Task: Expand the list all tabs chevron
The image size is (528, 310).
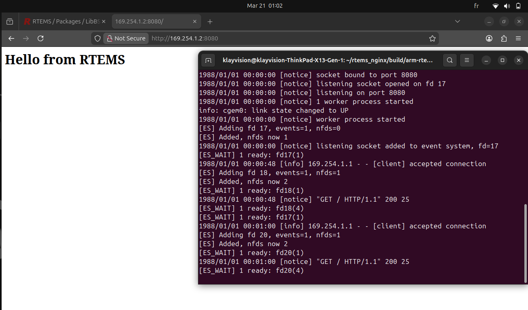Action: tap(458, 21)
